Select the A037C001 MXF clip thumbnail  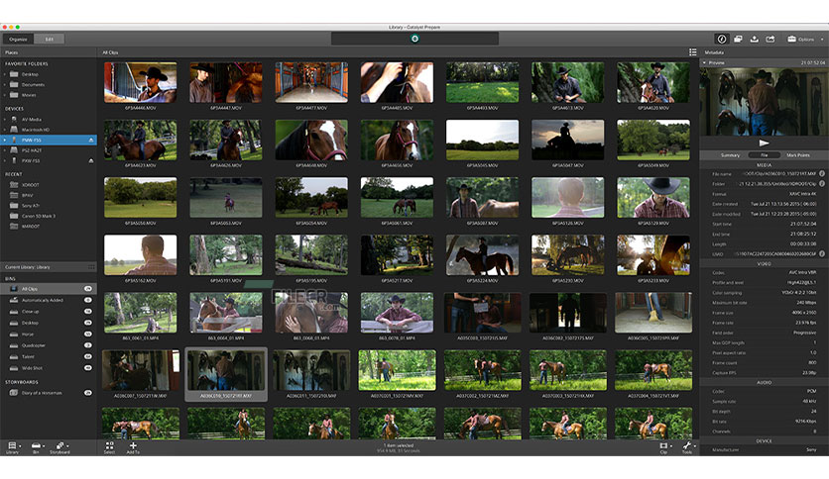click(x=397, y=370)
